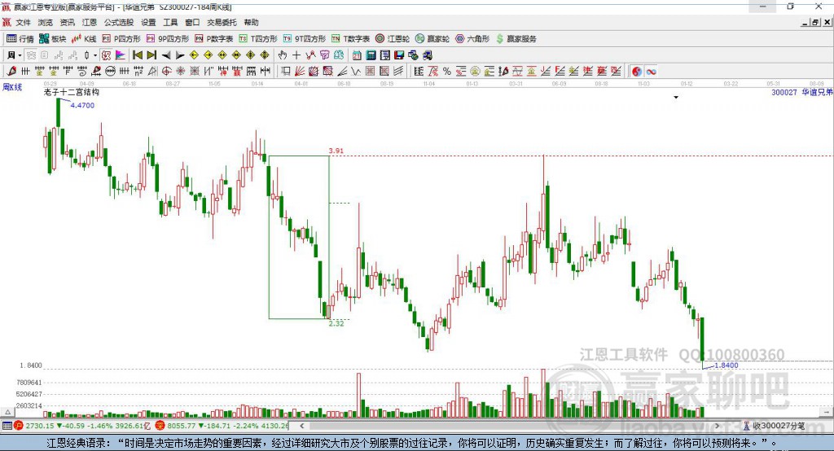
Task: Expand the 周 period dropdown
Action: click(x=20, y=55)
